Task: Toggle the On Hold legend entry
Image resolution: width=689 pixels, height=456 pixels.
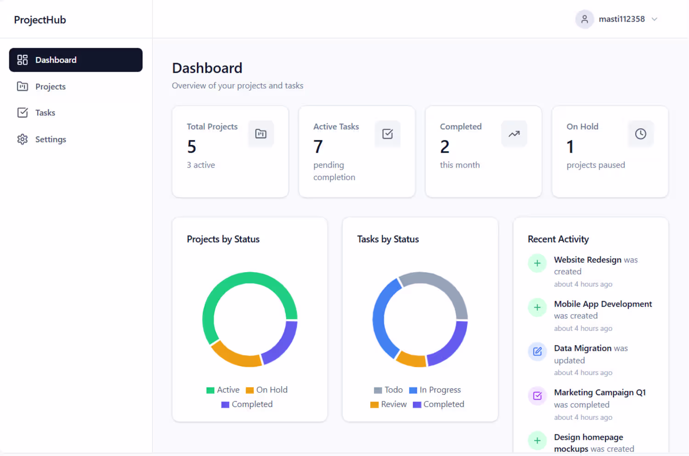Action: (x=266, y=390)
